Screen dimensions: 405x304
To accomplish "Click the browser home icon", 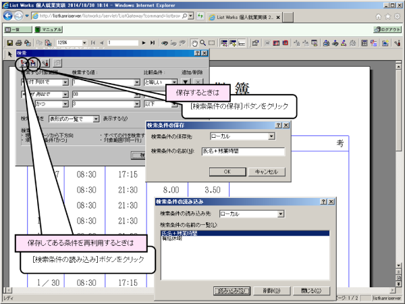I will (379, 16).
